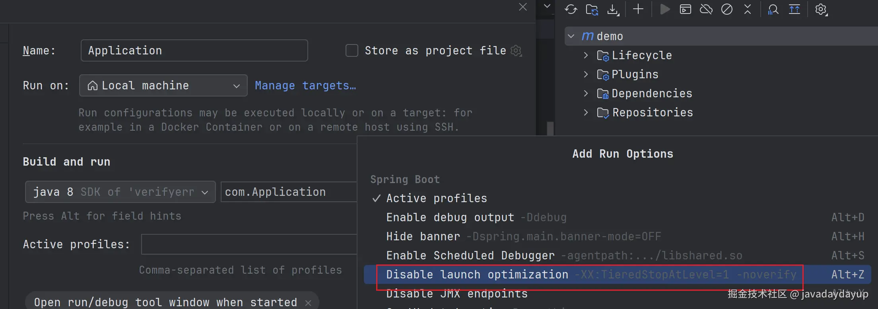Select Hide banner run option
The height and width of the screenshot is (309, 878).
click(x=423, y=236)
